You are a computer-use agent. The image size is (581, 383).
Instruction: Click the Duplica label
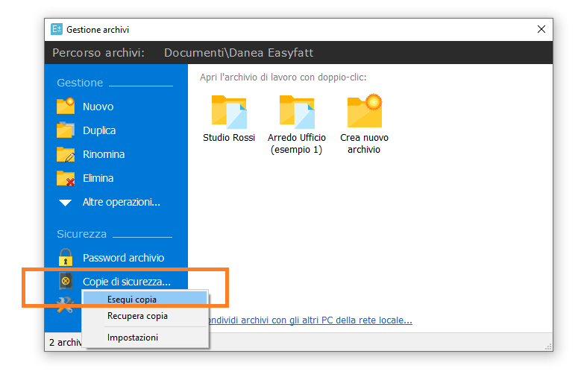99,130
